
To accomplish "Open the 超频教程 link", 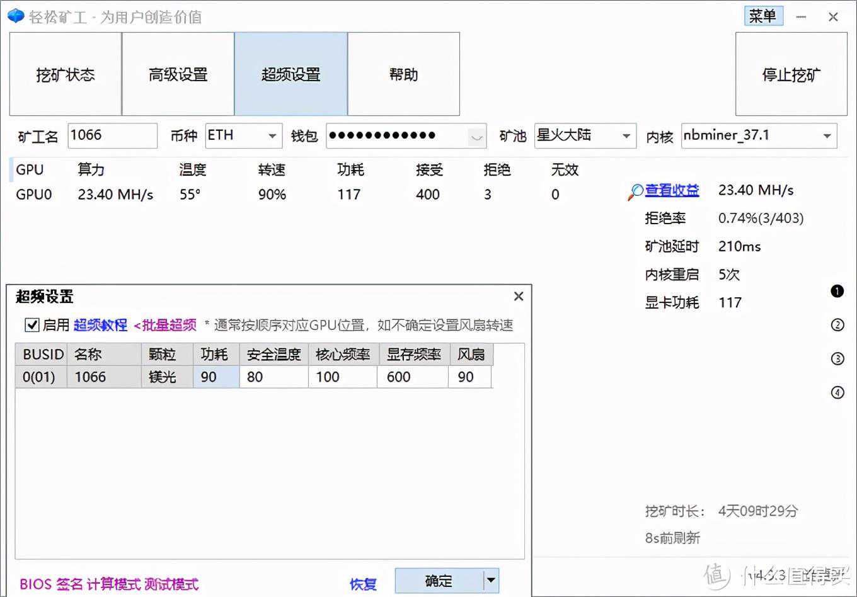I will pos(100,325).
